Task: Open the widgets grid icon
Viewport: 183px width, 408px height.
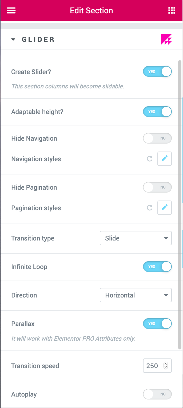Action: pyautogui.click(x=172, y=10)
